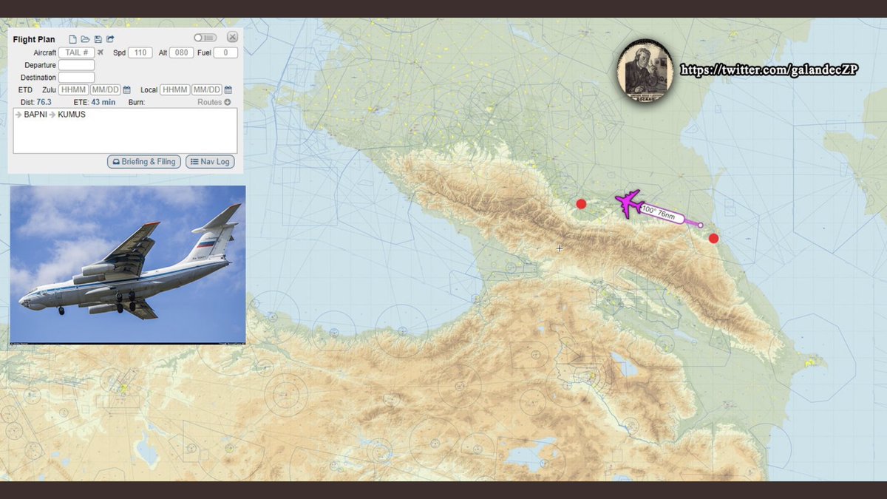Screen dimensions: 887x499
Task: Click the aircraft icon beside TAIL #
Action: (101, 53)
